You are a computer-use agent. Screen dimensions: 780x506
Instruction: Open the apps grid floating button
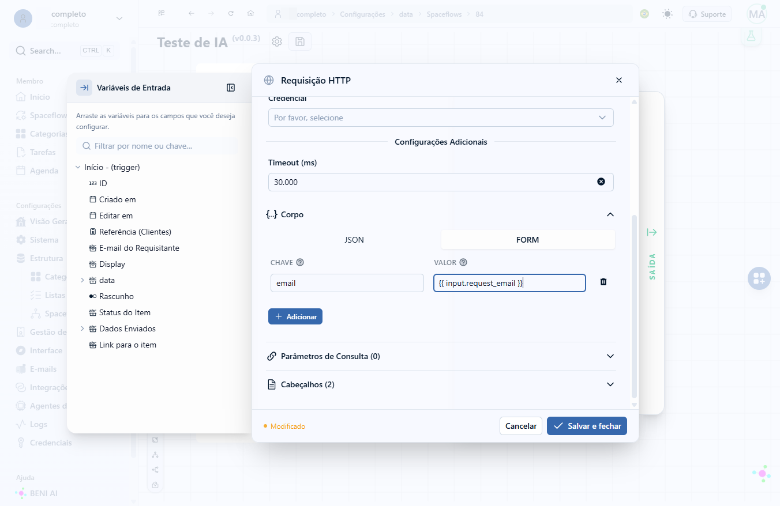759,278
